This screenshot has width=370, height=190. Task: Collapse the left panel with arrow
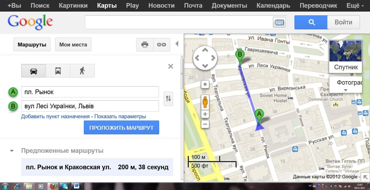(177, 44)
